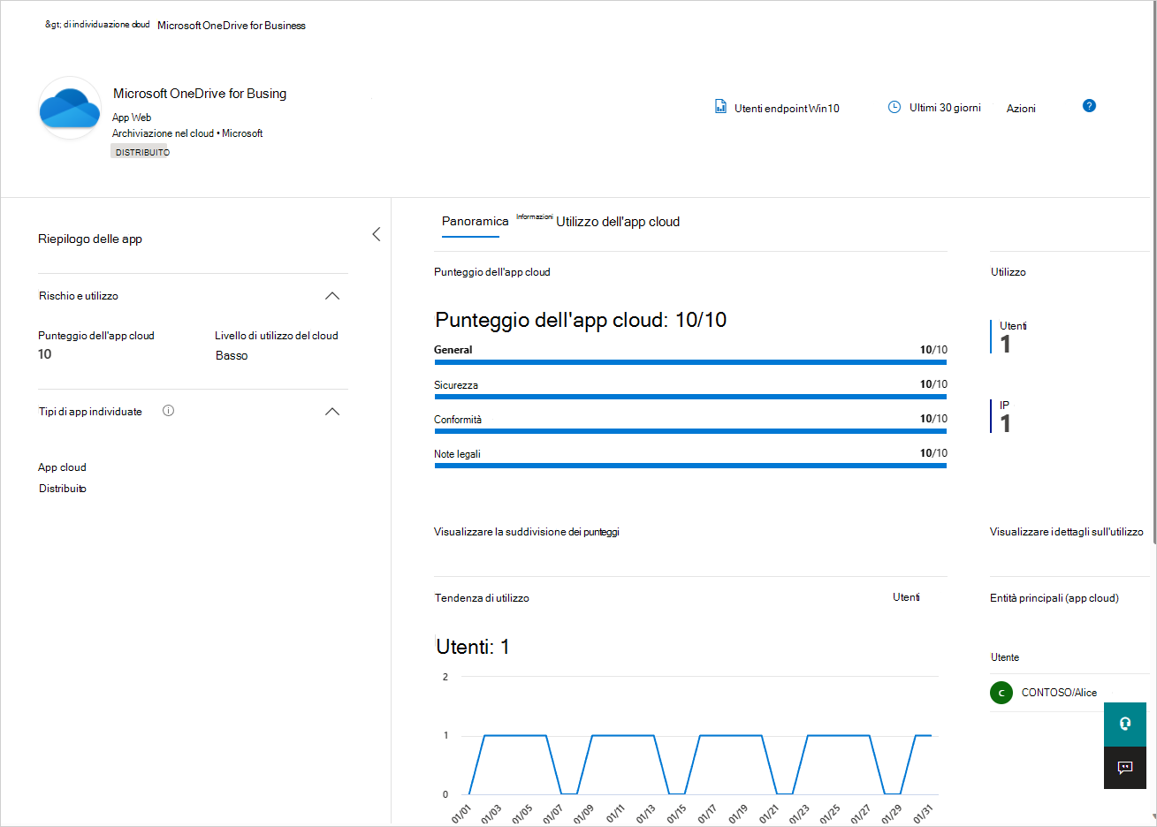Click the Basso usage level value
The image size is (1157, 827).
[x=232, y=355]
